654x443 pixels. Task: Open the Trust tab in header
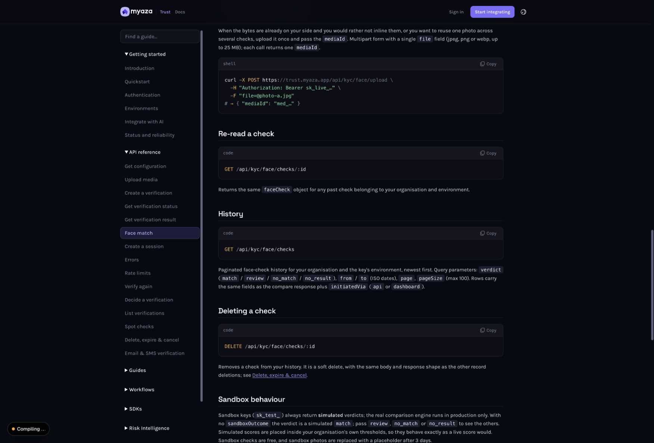pyautogui.click(x=165, y=12)
